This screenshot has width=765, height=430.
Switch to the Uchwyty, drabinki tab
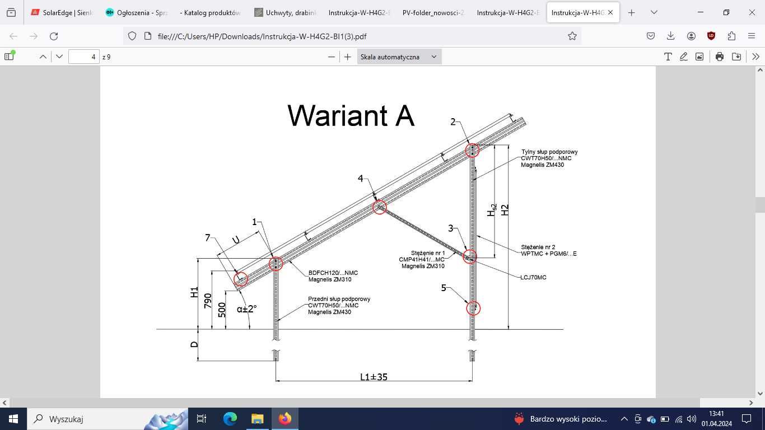click(284, 12)
